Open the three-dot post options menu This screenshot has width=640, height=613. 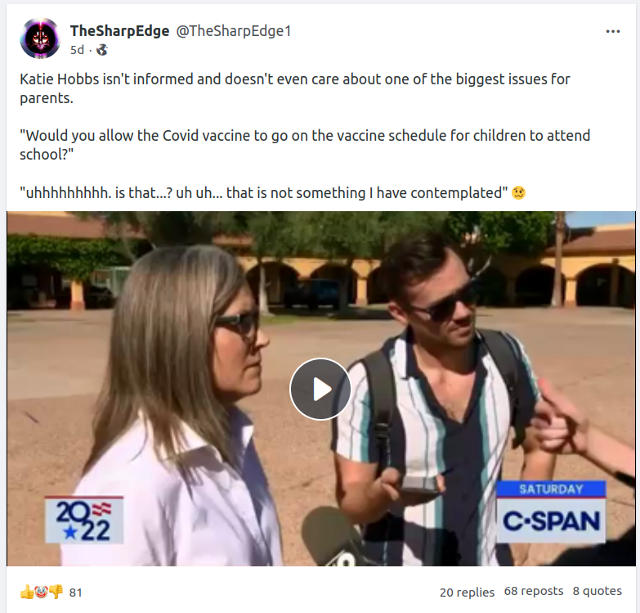click(613, 31)
